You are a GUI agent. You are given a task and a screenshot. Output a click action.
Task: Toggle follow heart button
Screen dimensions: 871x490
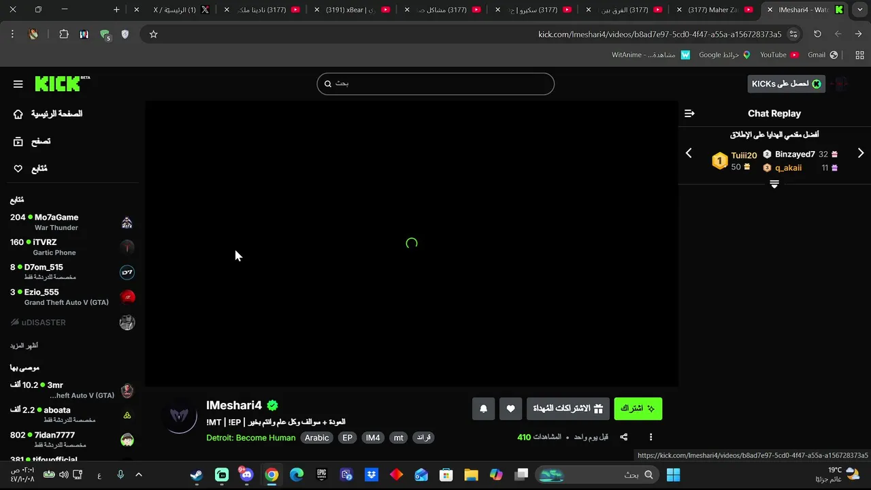(x=511, y=408)
